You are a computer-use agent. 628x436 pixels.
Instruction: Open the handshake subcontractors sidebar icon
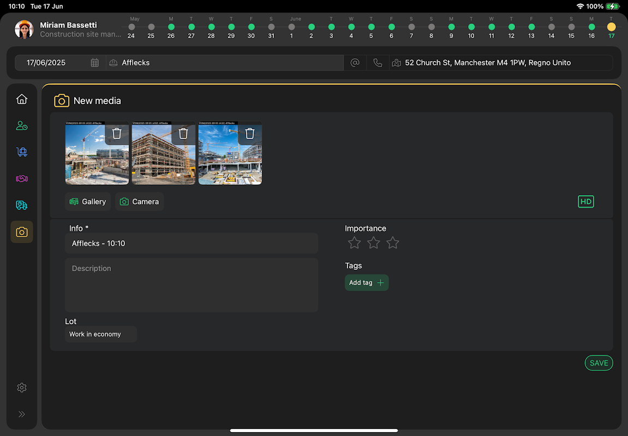(x=22, y=179)
